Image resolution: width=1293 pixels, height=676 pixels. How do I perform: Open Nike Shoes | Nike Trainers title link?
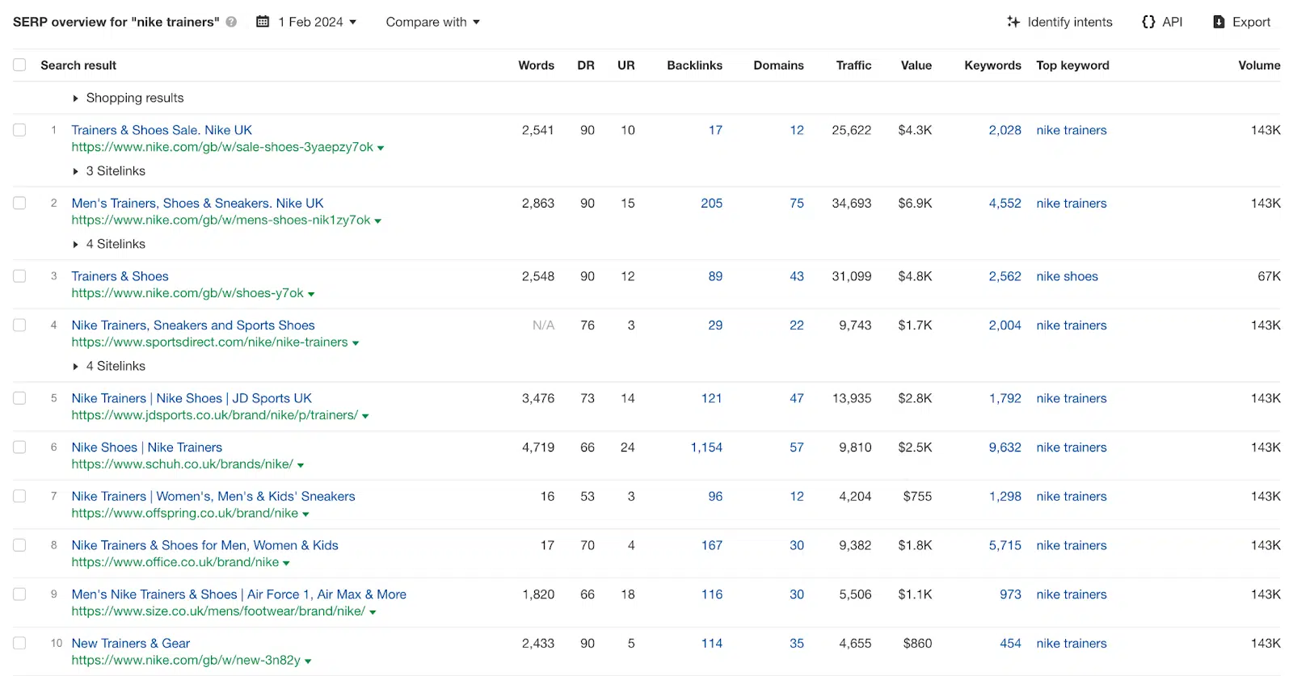pyautogui.click(x=146, y=447)
